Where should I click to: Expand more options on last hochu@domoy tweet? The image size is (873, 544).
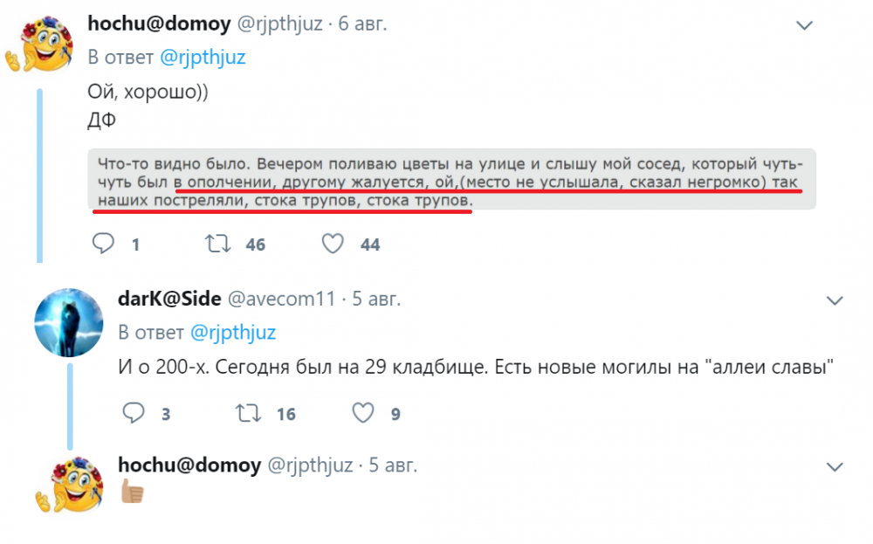[835, 465]
